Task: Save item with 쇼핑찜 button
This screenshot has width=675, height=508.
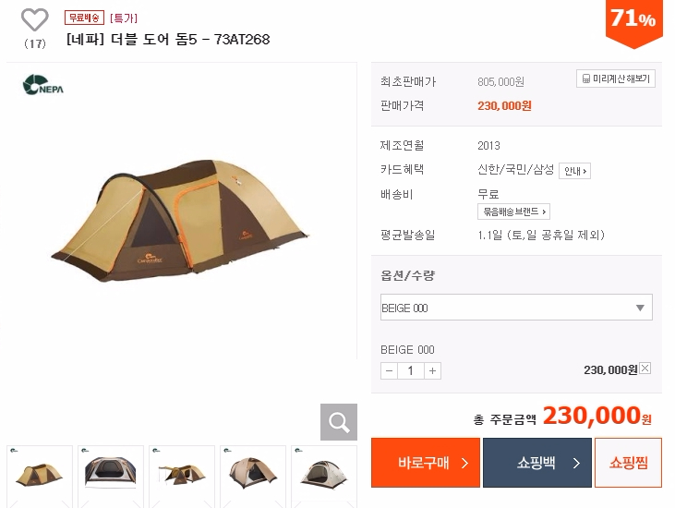Action: (x=628, y=463)
